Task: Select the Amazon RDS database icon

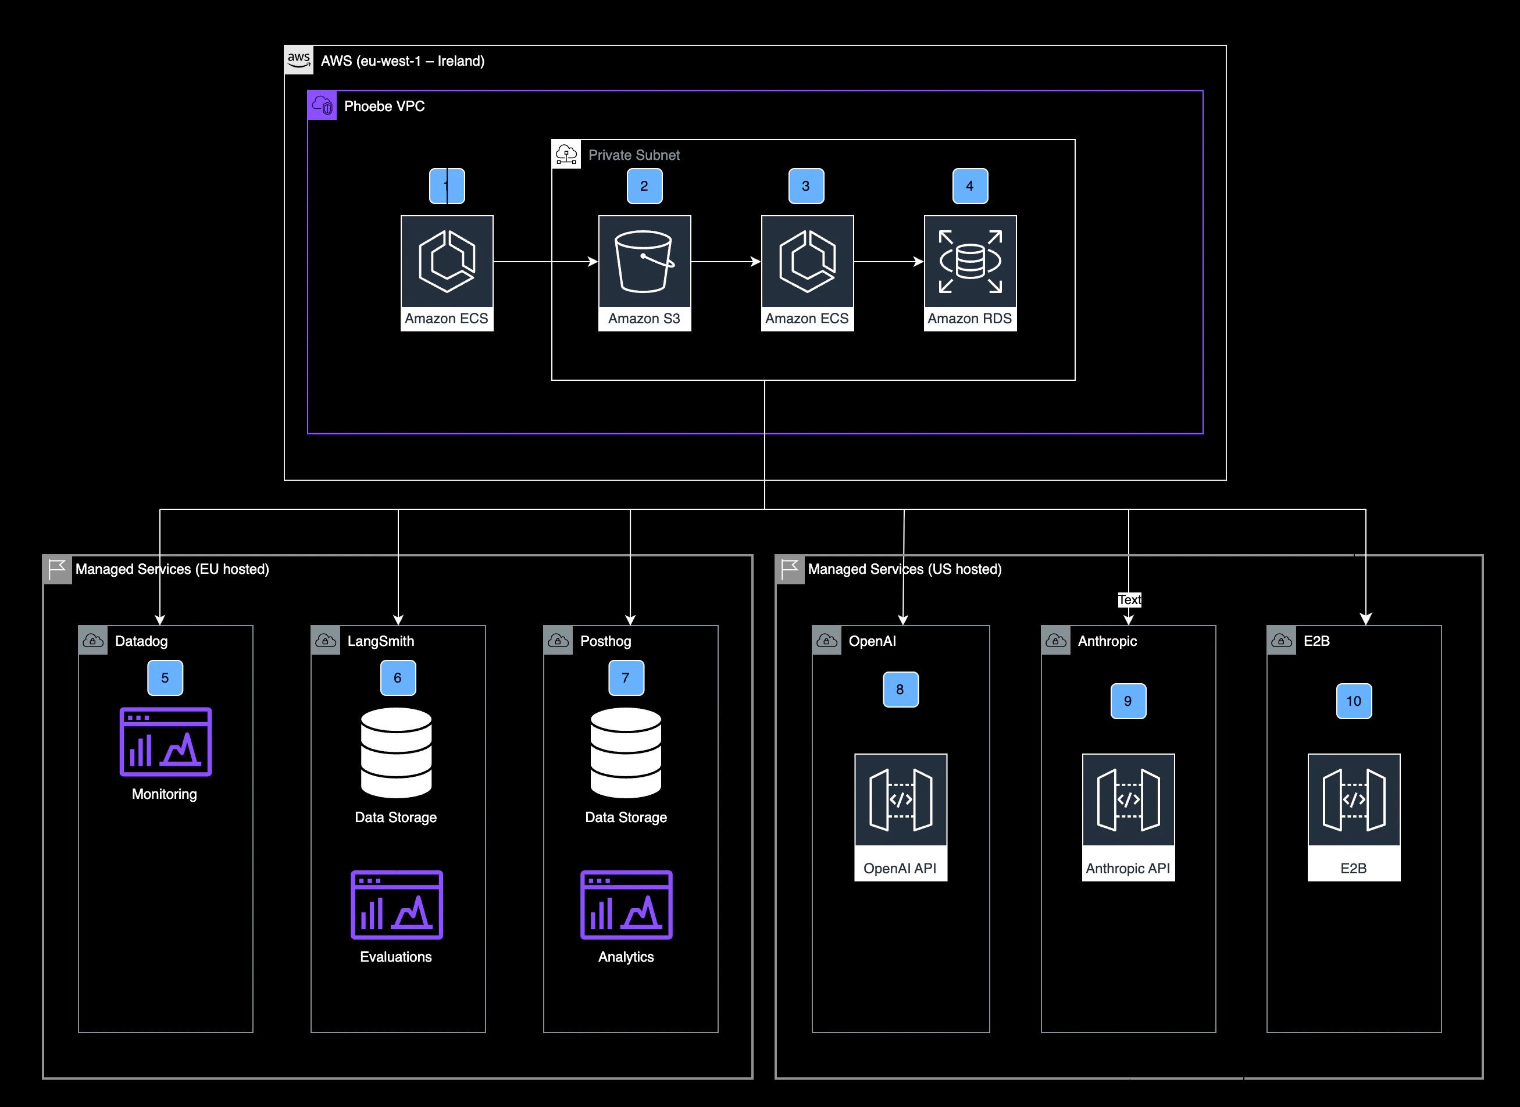Action: [x=970, y=262]
